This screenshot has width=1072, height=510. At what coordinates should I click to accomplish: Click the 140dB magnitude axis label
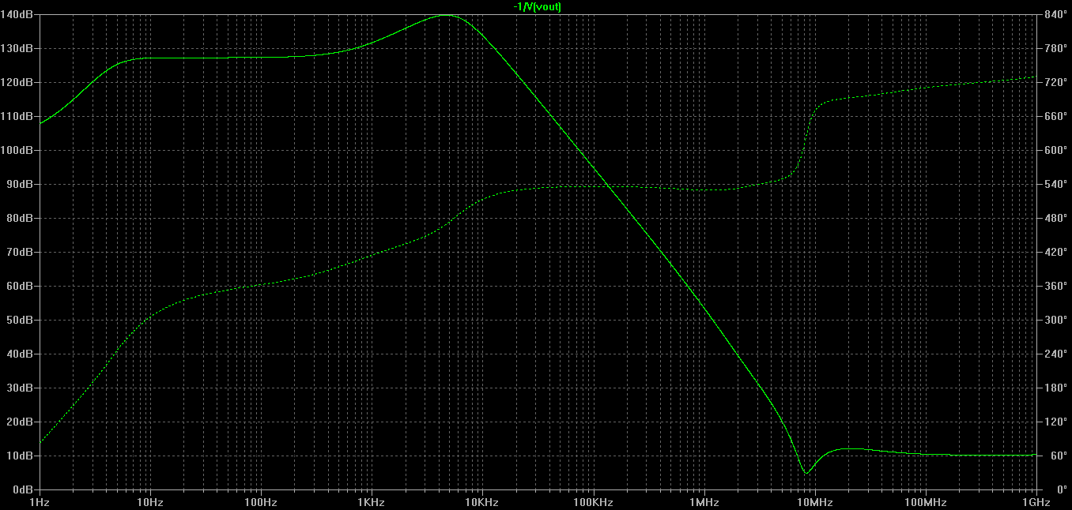(x=18, y=14)
